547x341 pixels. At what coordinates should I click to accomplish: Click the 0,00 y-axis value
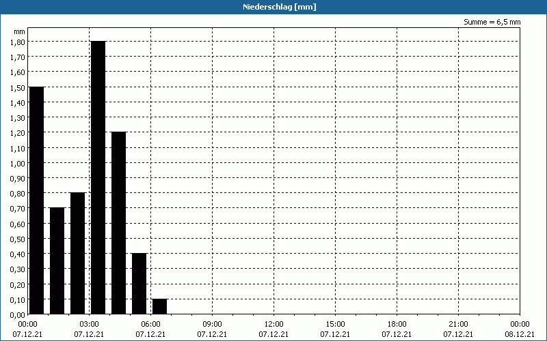click(18, 315)
